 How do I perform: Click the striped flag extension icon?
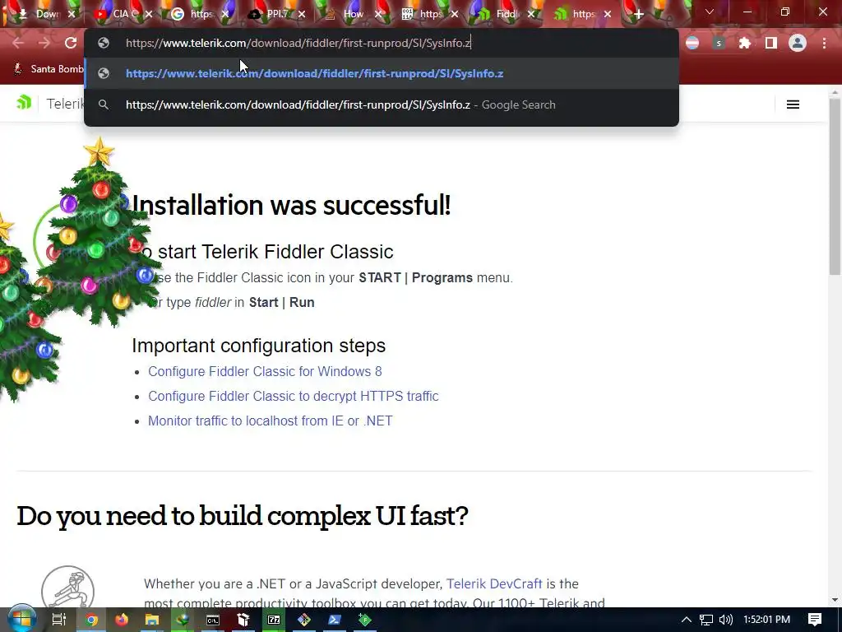(x=692, y=43)
